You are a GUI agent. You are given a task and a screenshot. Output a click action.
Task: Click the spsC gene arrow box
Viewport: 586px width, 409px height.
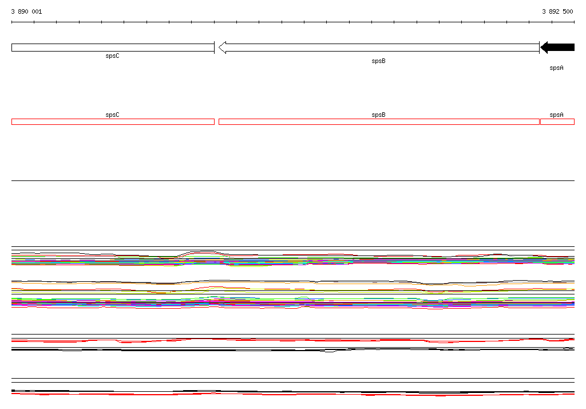click(113, 48)
